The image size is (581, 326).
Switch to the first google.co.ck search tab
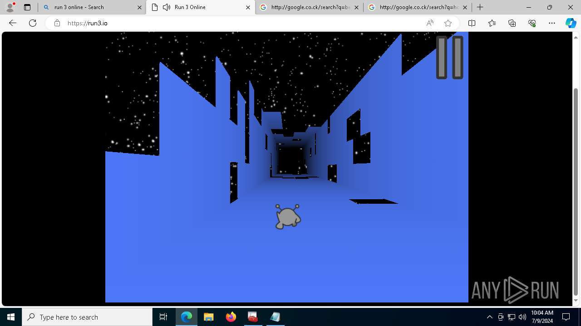click(309, 7)
